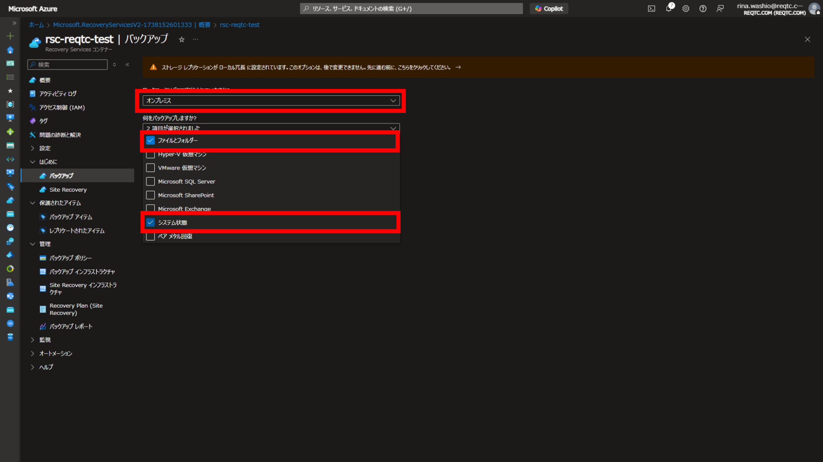Open portal settings gear
This screenshot has height=462, width=823.
[686, 8]
